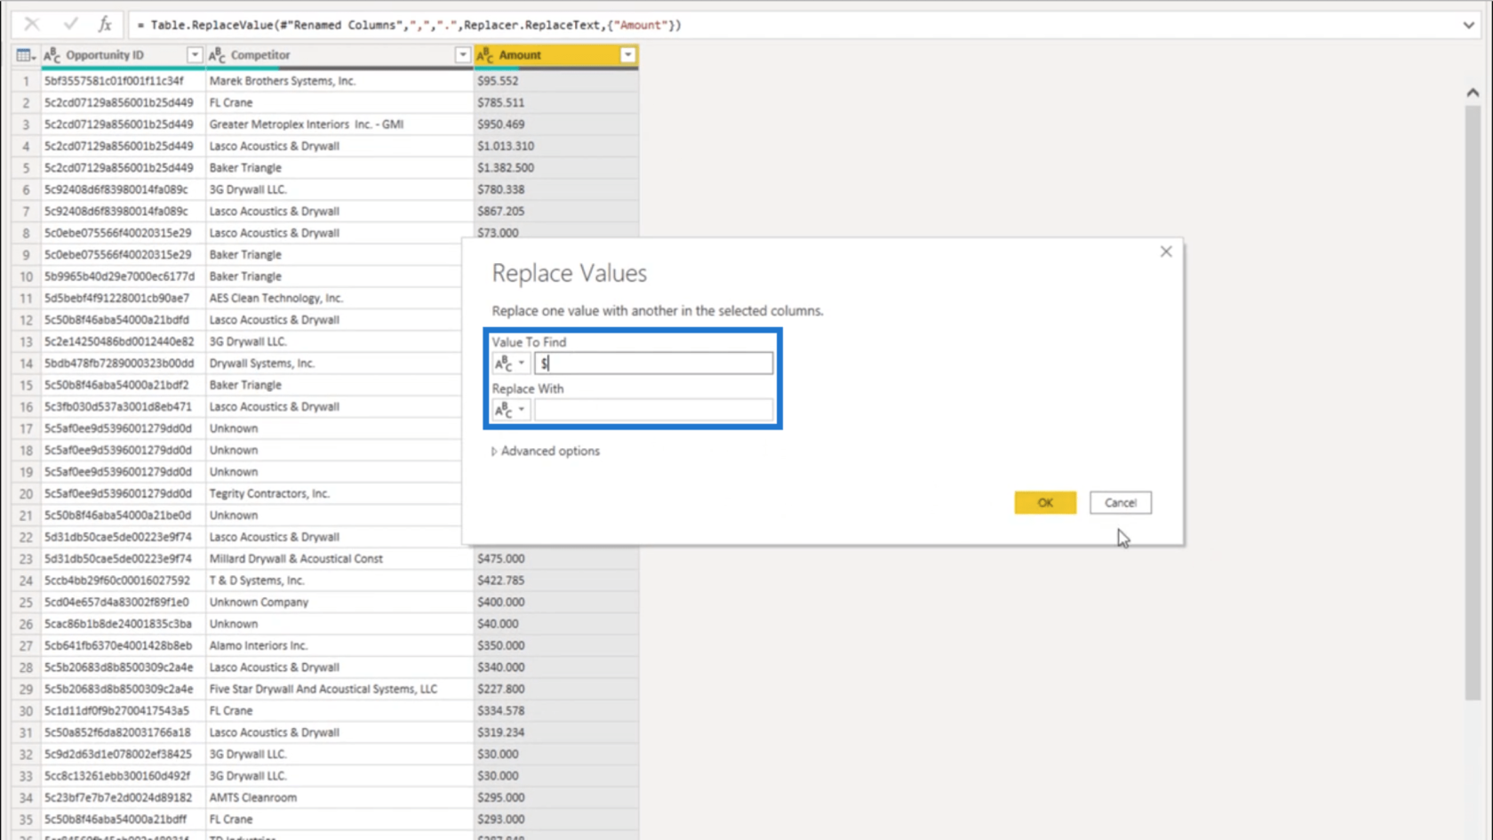Select cell Alamo Interiors Inc.
The image size is (1493, 840).
click(339, 645)
